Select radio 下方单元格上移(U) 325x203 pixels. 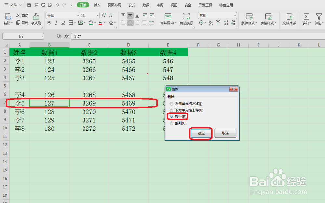[x=171, y=110]
